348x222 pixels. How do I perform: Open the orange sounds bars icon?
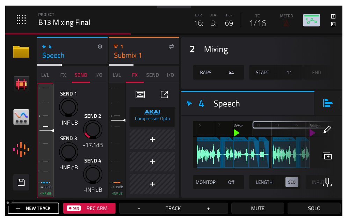point(21,149)
